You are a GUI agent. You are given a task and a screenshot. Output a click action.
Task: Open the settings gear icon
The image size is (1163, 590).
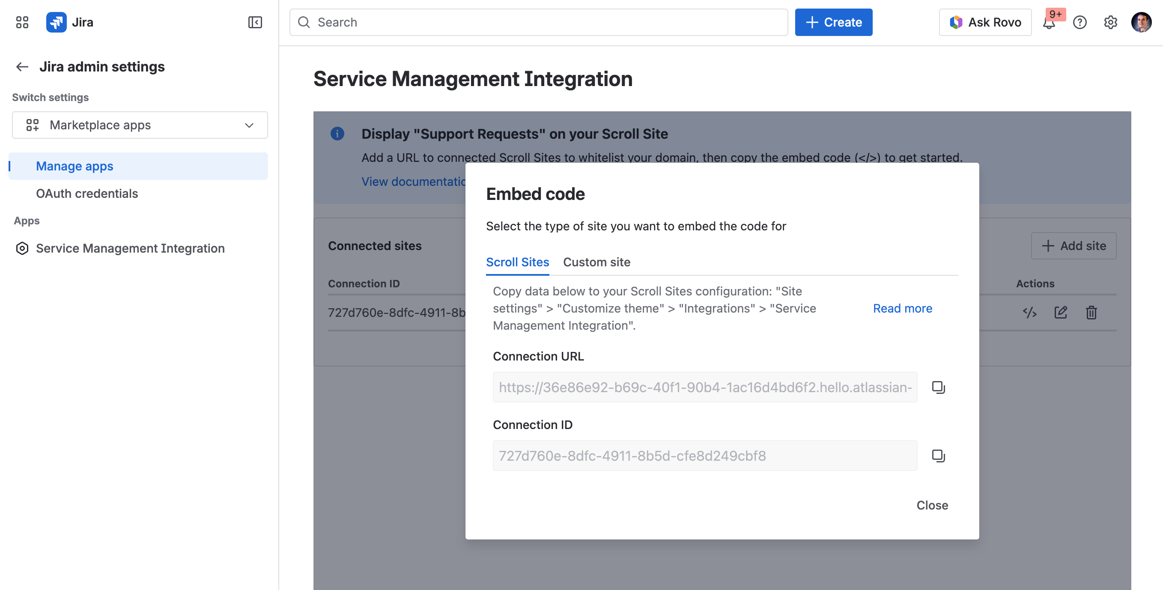(x=1110, y=23)
